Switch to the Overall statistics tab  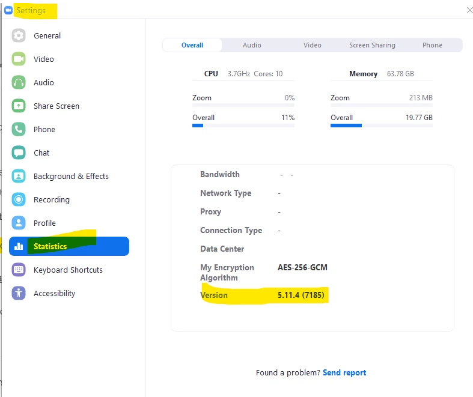192,45
